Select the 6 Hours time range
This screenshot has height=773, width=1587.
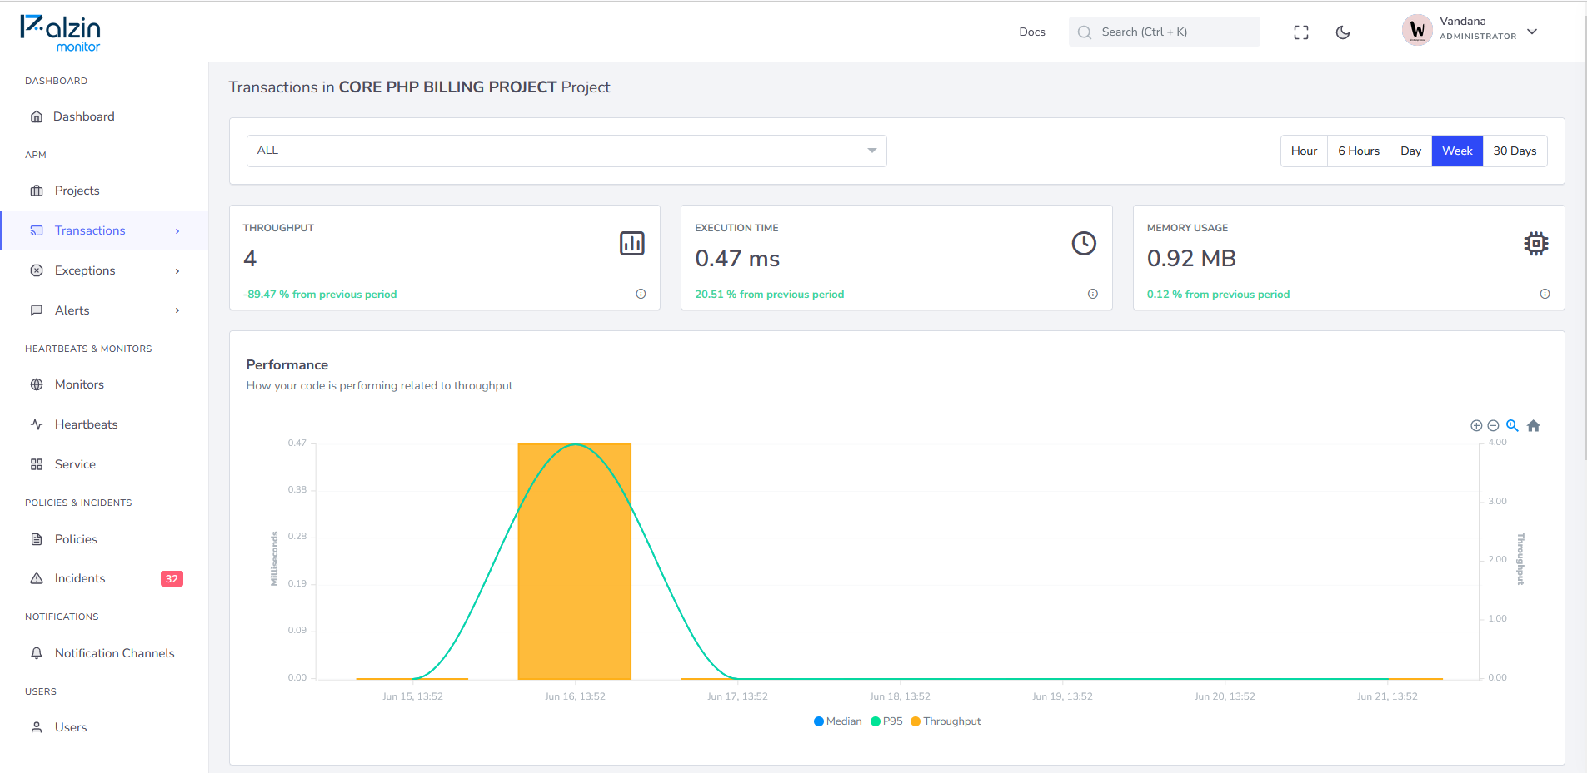click(x=1359, y=151)
